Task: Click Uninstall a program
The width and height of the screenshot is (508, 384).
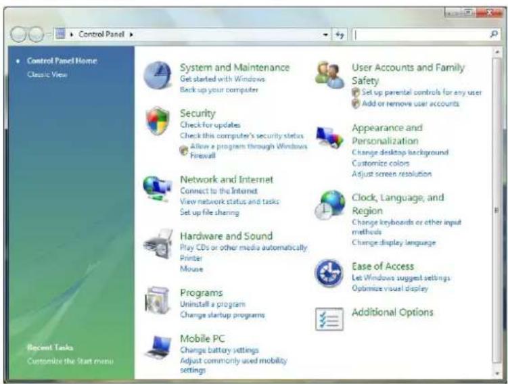Action: coord(212,304)
